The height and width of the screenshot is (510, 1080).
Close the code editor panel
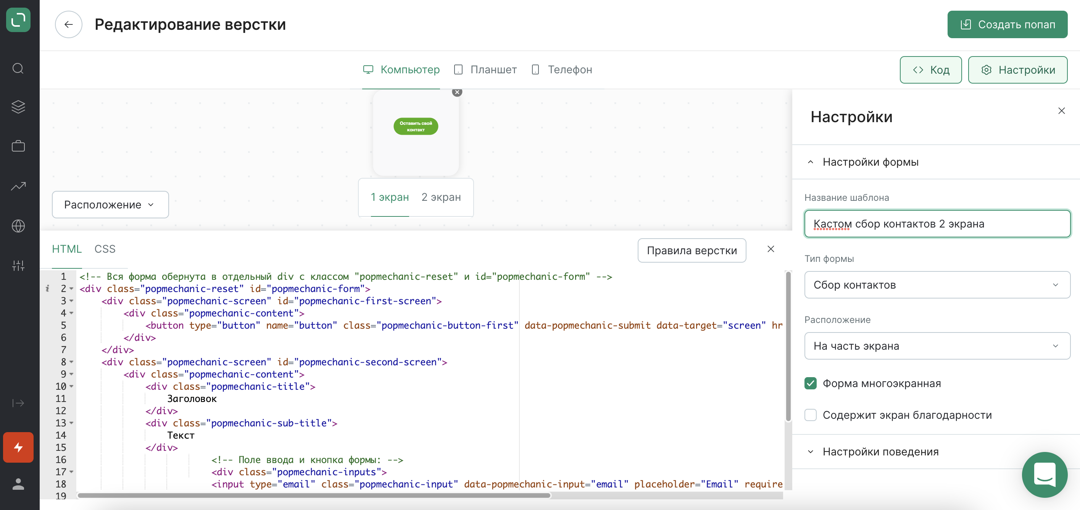(771, 249)
